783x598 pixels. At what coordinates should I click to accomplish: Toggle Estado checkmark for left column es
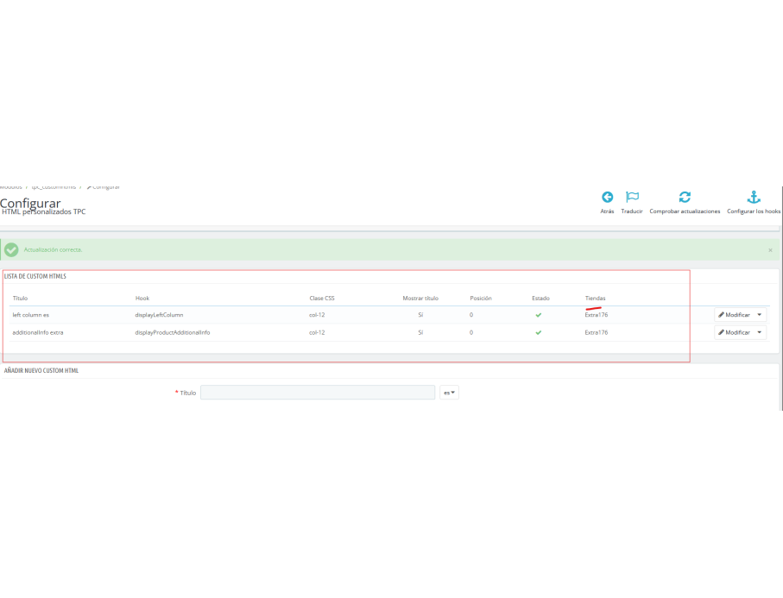click(539, 315)
